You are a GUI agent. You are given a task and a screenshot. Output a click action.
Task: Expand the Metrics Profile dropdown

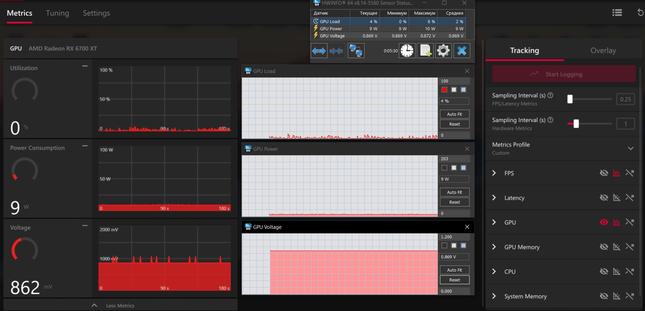coord(631,148)
